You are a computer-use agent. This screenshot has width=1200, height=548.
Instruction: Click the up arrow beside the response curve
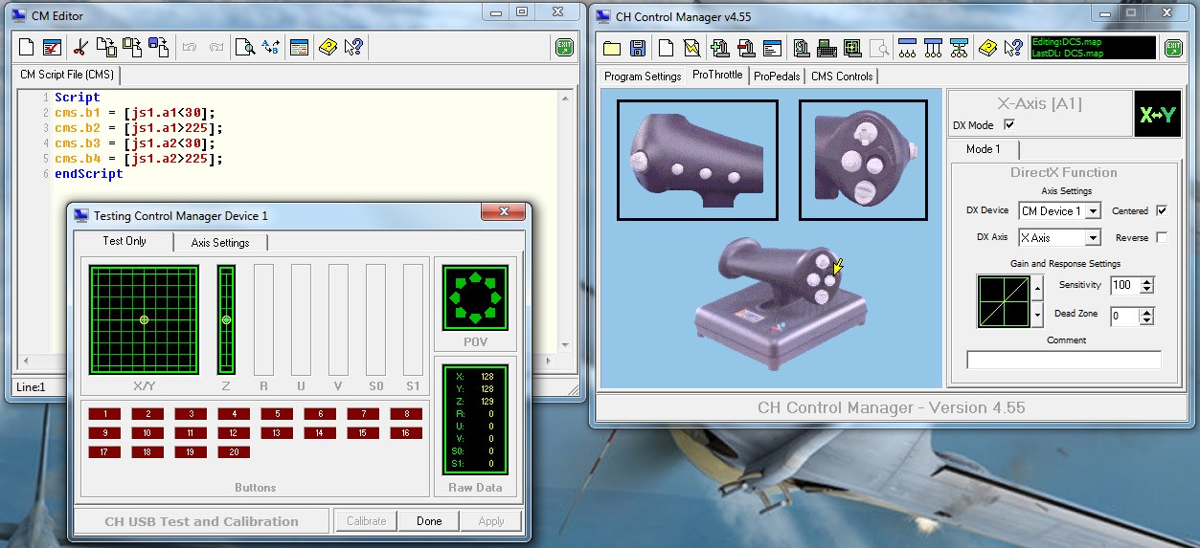[x=1036, y=287]
